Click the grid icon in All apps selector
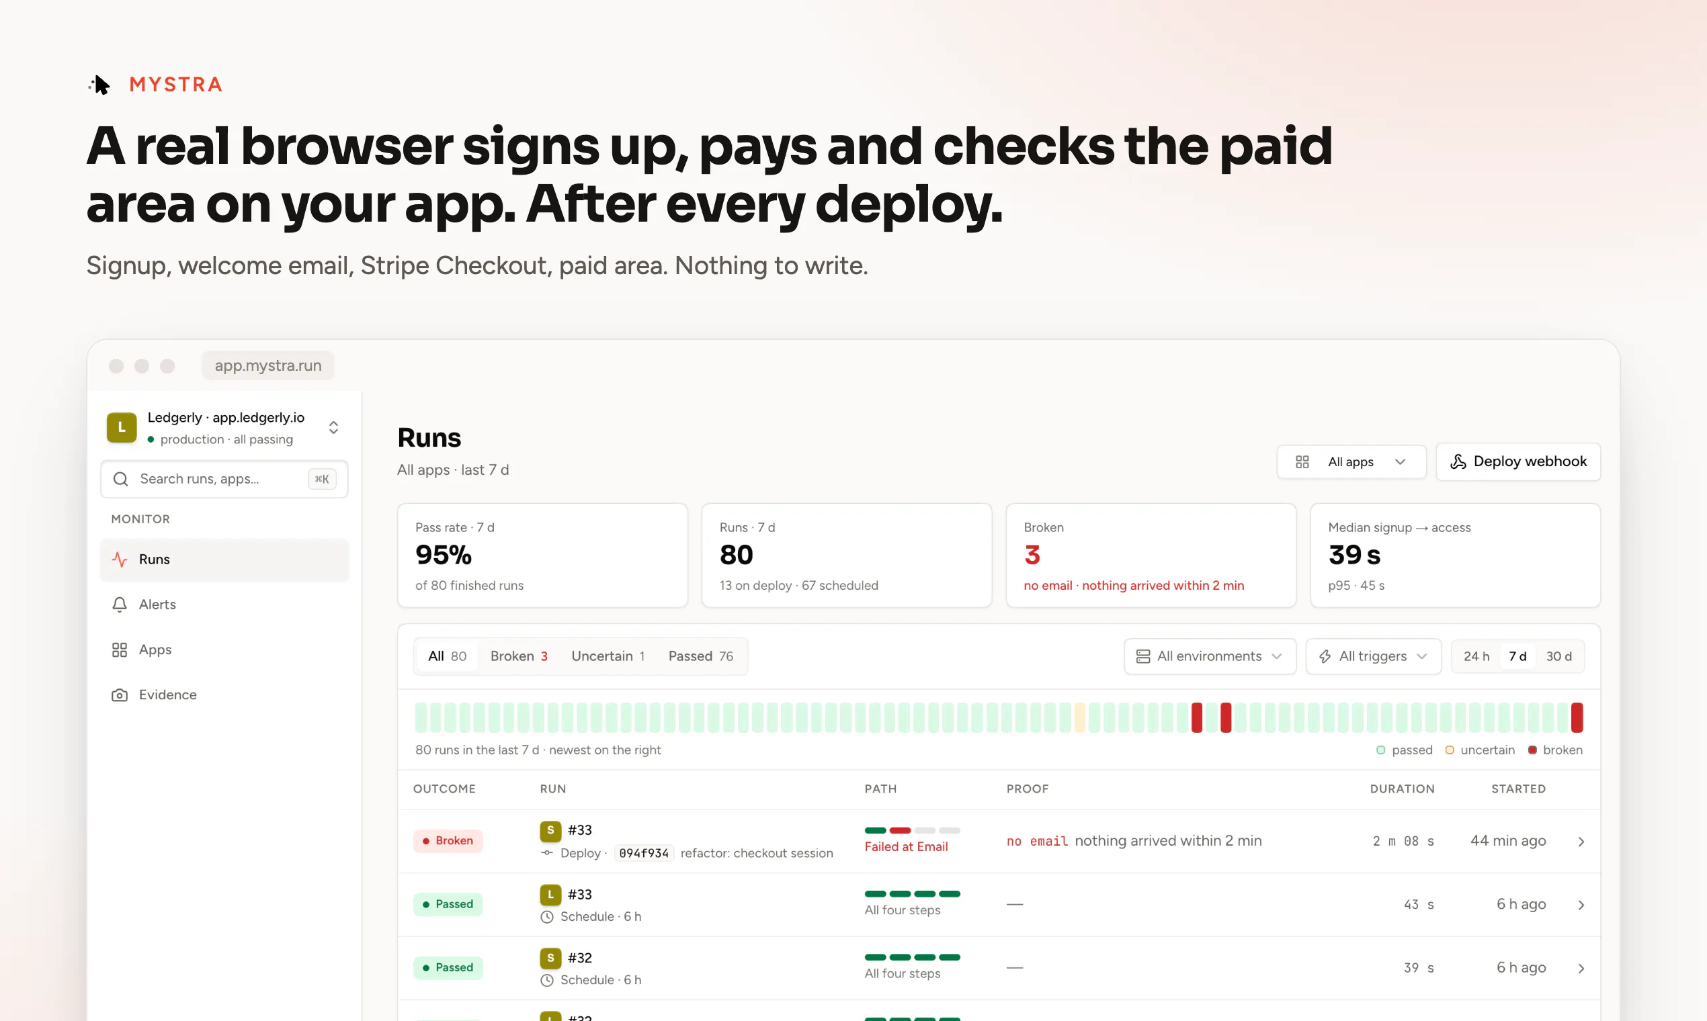 tap(1302, 461)
